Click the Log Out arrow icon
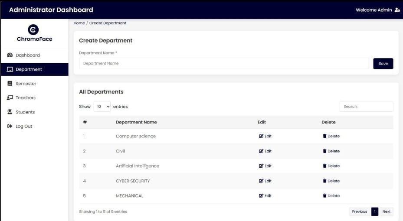403x221 pixels. click(x=10, y=126)
